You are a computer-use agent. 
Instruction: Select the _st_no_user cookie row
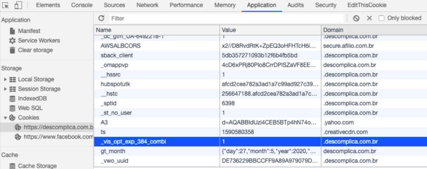260,113
